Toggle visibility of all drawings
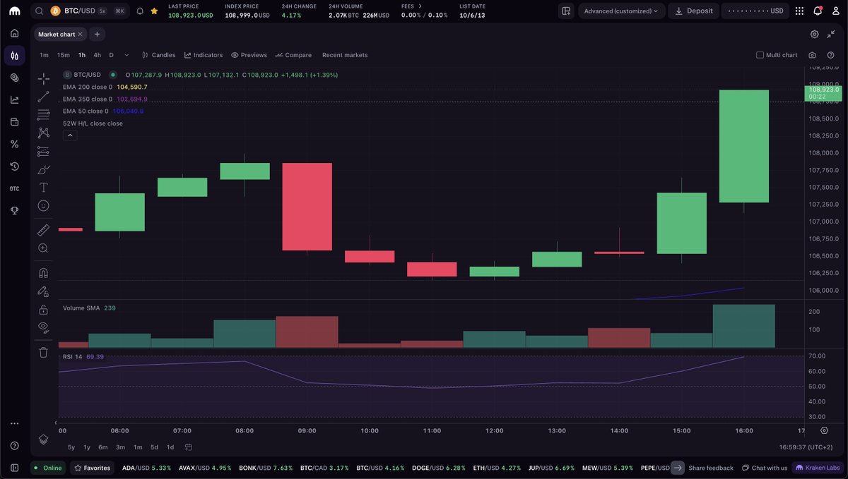The height and width of the screenshot is (479, 848). tap(43, 327)
